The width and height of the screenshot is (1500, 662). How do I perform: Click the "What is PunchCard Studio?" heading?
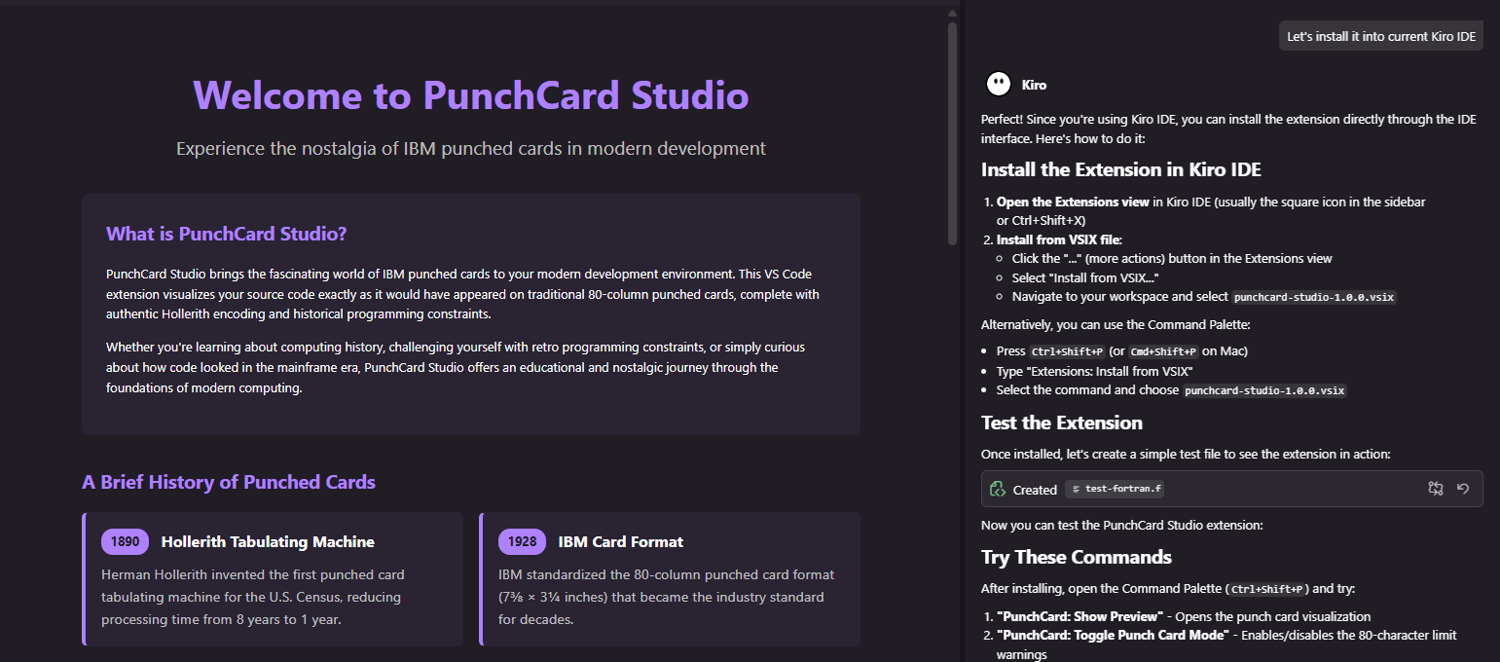[226, 234]
